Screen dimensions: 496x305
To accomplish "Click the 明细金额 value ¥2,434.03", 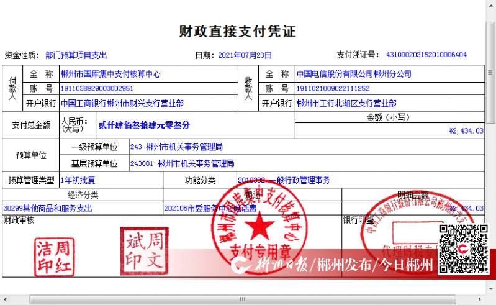I will point(466,209).
